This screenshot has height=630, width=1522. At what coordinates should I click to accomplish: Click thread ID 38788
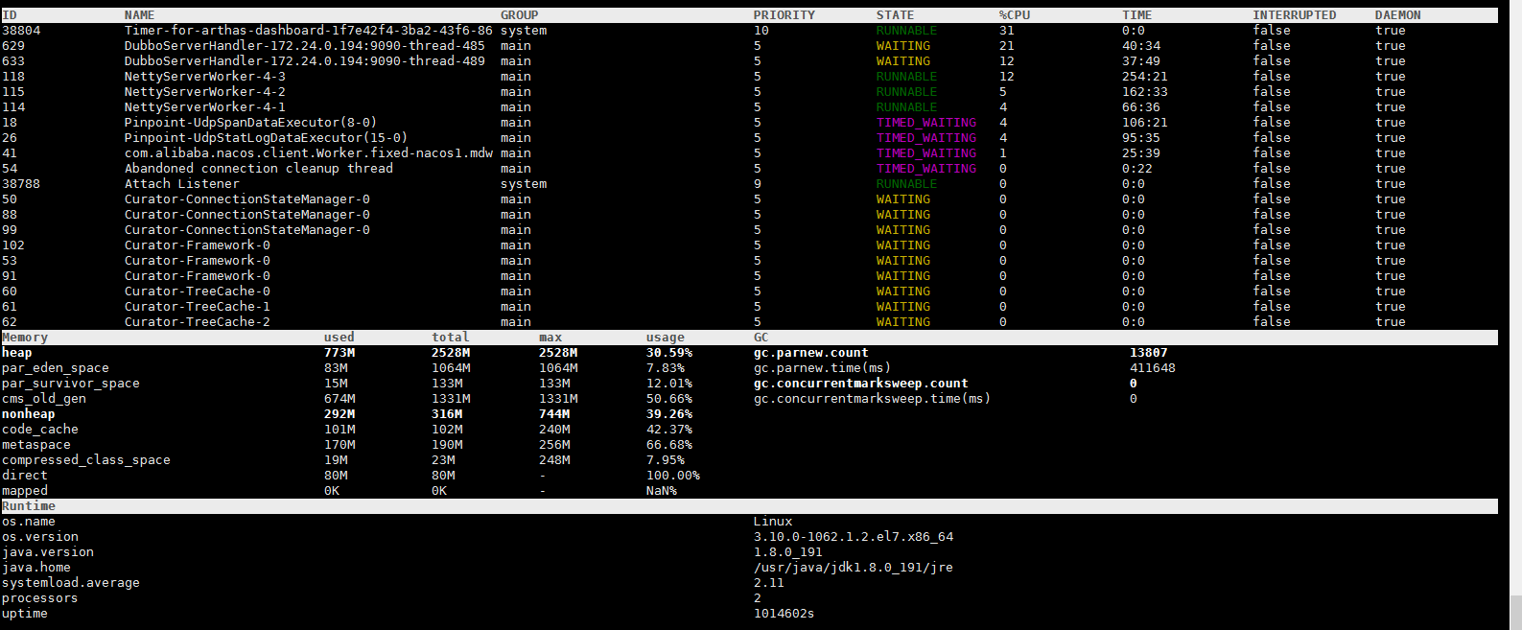click(21, 184)
